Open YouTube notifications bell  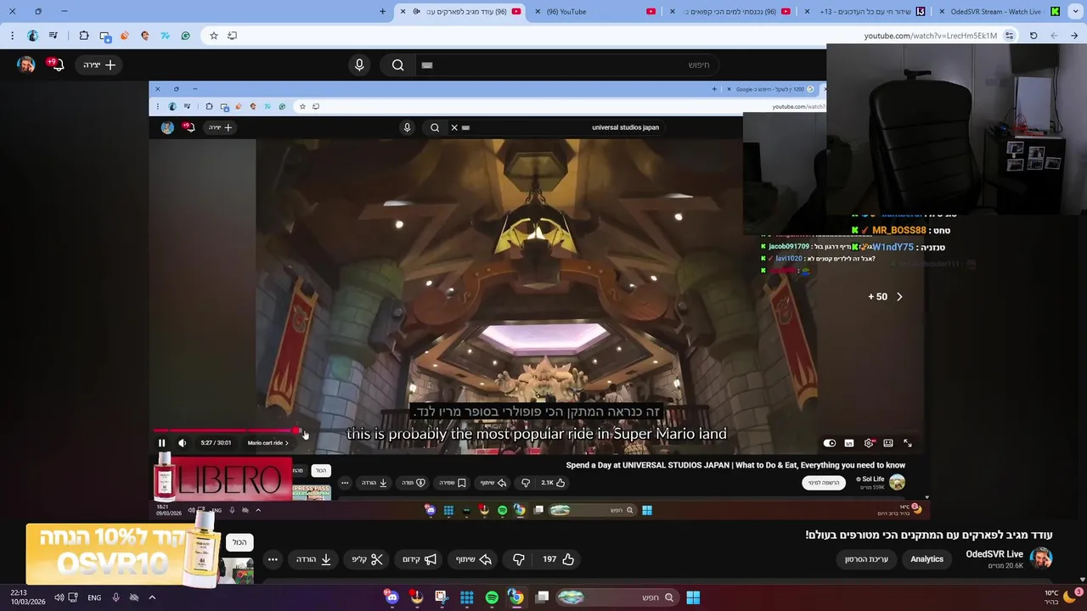(x=58, y=64)
